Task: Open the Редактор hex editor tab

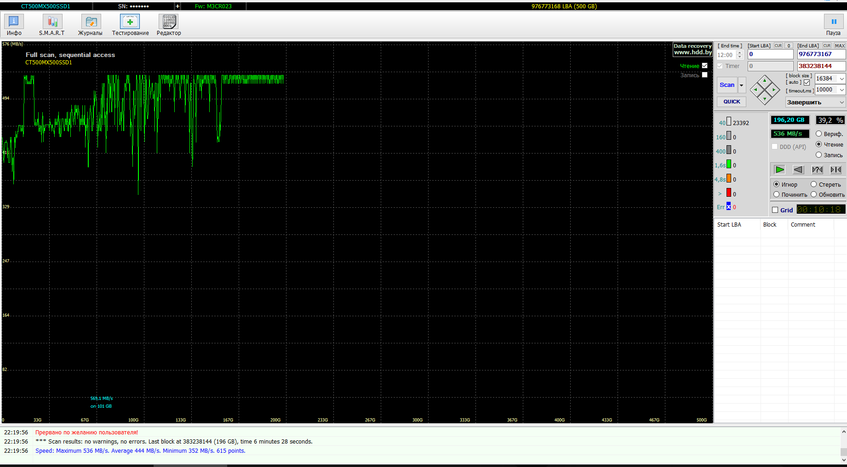Action: click(169, 25)
